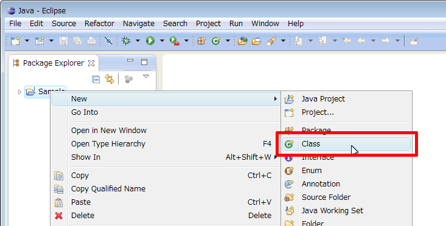
Task: Select Project... in the New submenu
Action: click(x=346, y=112)
